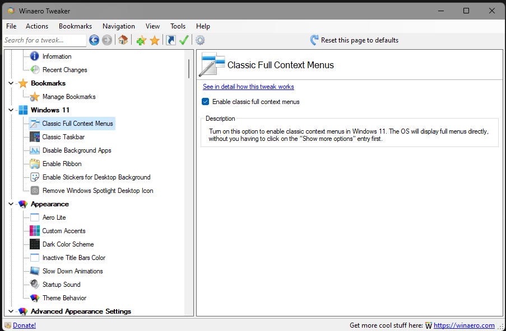Click the Remove Windows Spotlight camera icon
The height and width of the screenshot is (331, 506).
click(x=35, y=191)
